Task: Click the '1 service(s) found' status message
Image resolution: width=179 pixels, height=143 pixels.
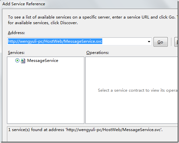Action: (85, 130)
